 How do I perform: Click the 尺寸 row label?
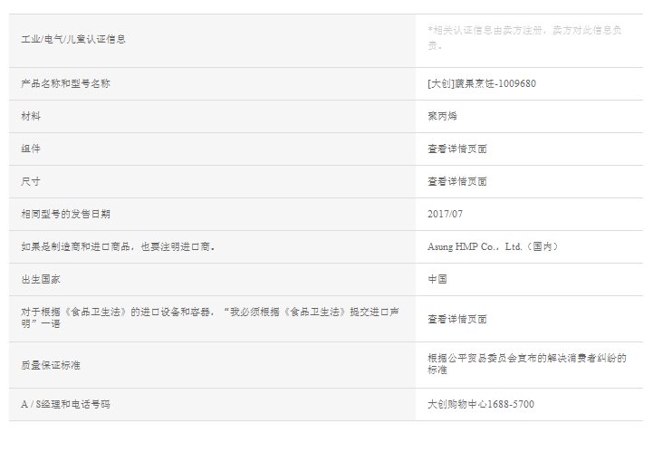point(31,182)
